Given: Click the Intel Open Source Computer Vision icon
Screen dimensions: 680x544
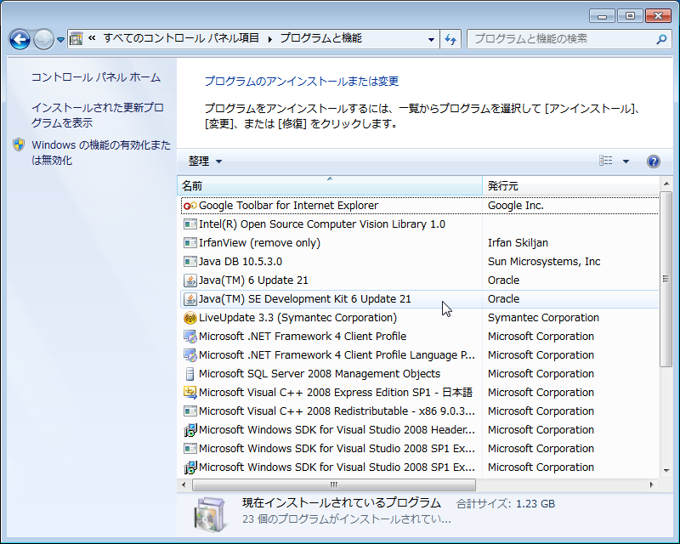Looking at the screenshot, I should (x=190, y=224).
